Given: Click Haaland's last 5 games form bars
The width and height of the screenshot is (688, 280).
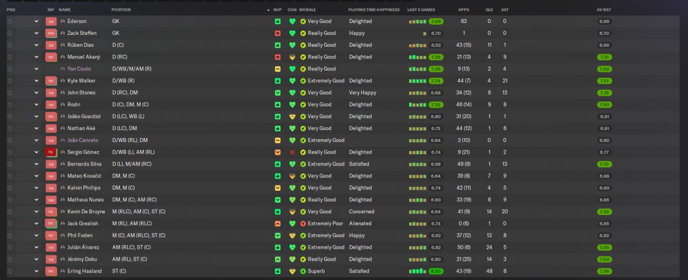Looking at the screenshot, I should pos(417,271).
